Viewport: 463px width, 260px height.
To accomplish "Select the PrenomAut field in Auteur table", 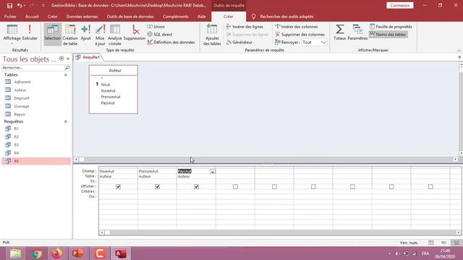I will click(x=111, y=97).
